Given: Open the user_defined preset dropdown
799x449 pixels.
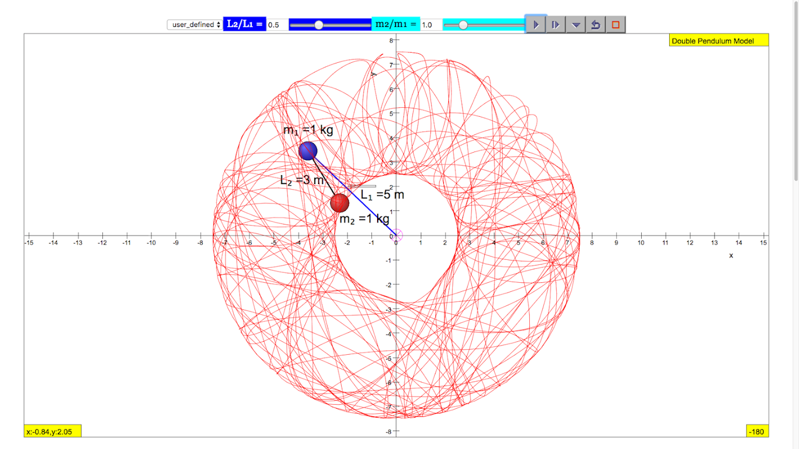Looking at the screenshot, I should tap(194, 25).
